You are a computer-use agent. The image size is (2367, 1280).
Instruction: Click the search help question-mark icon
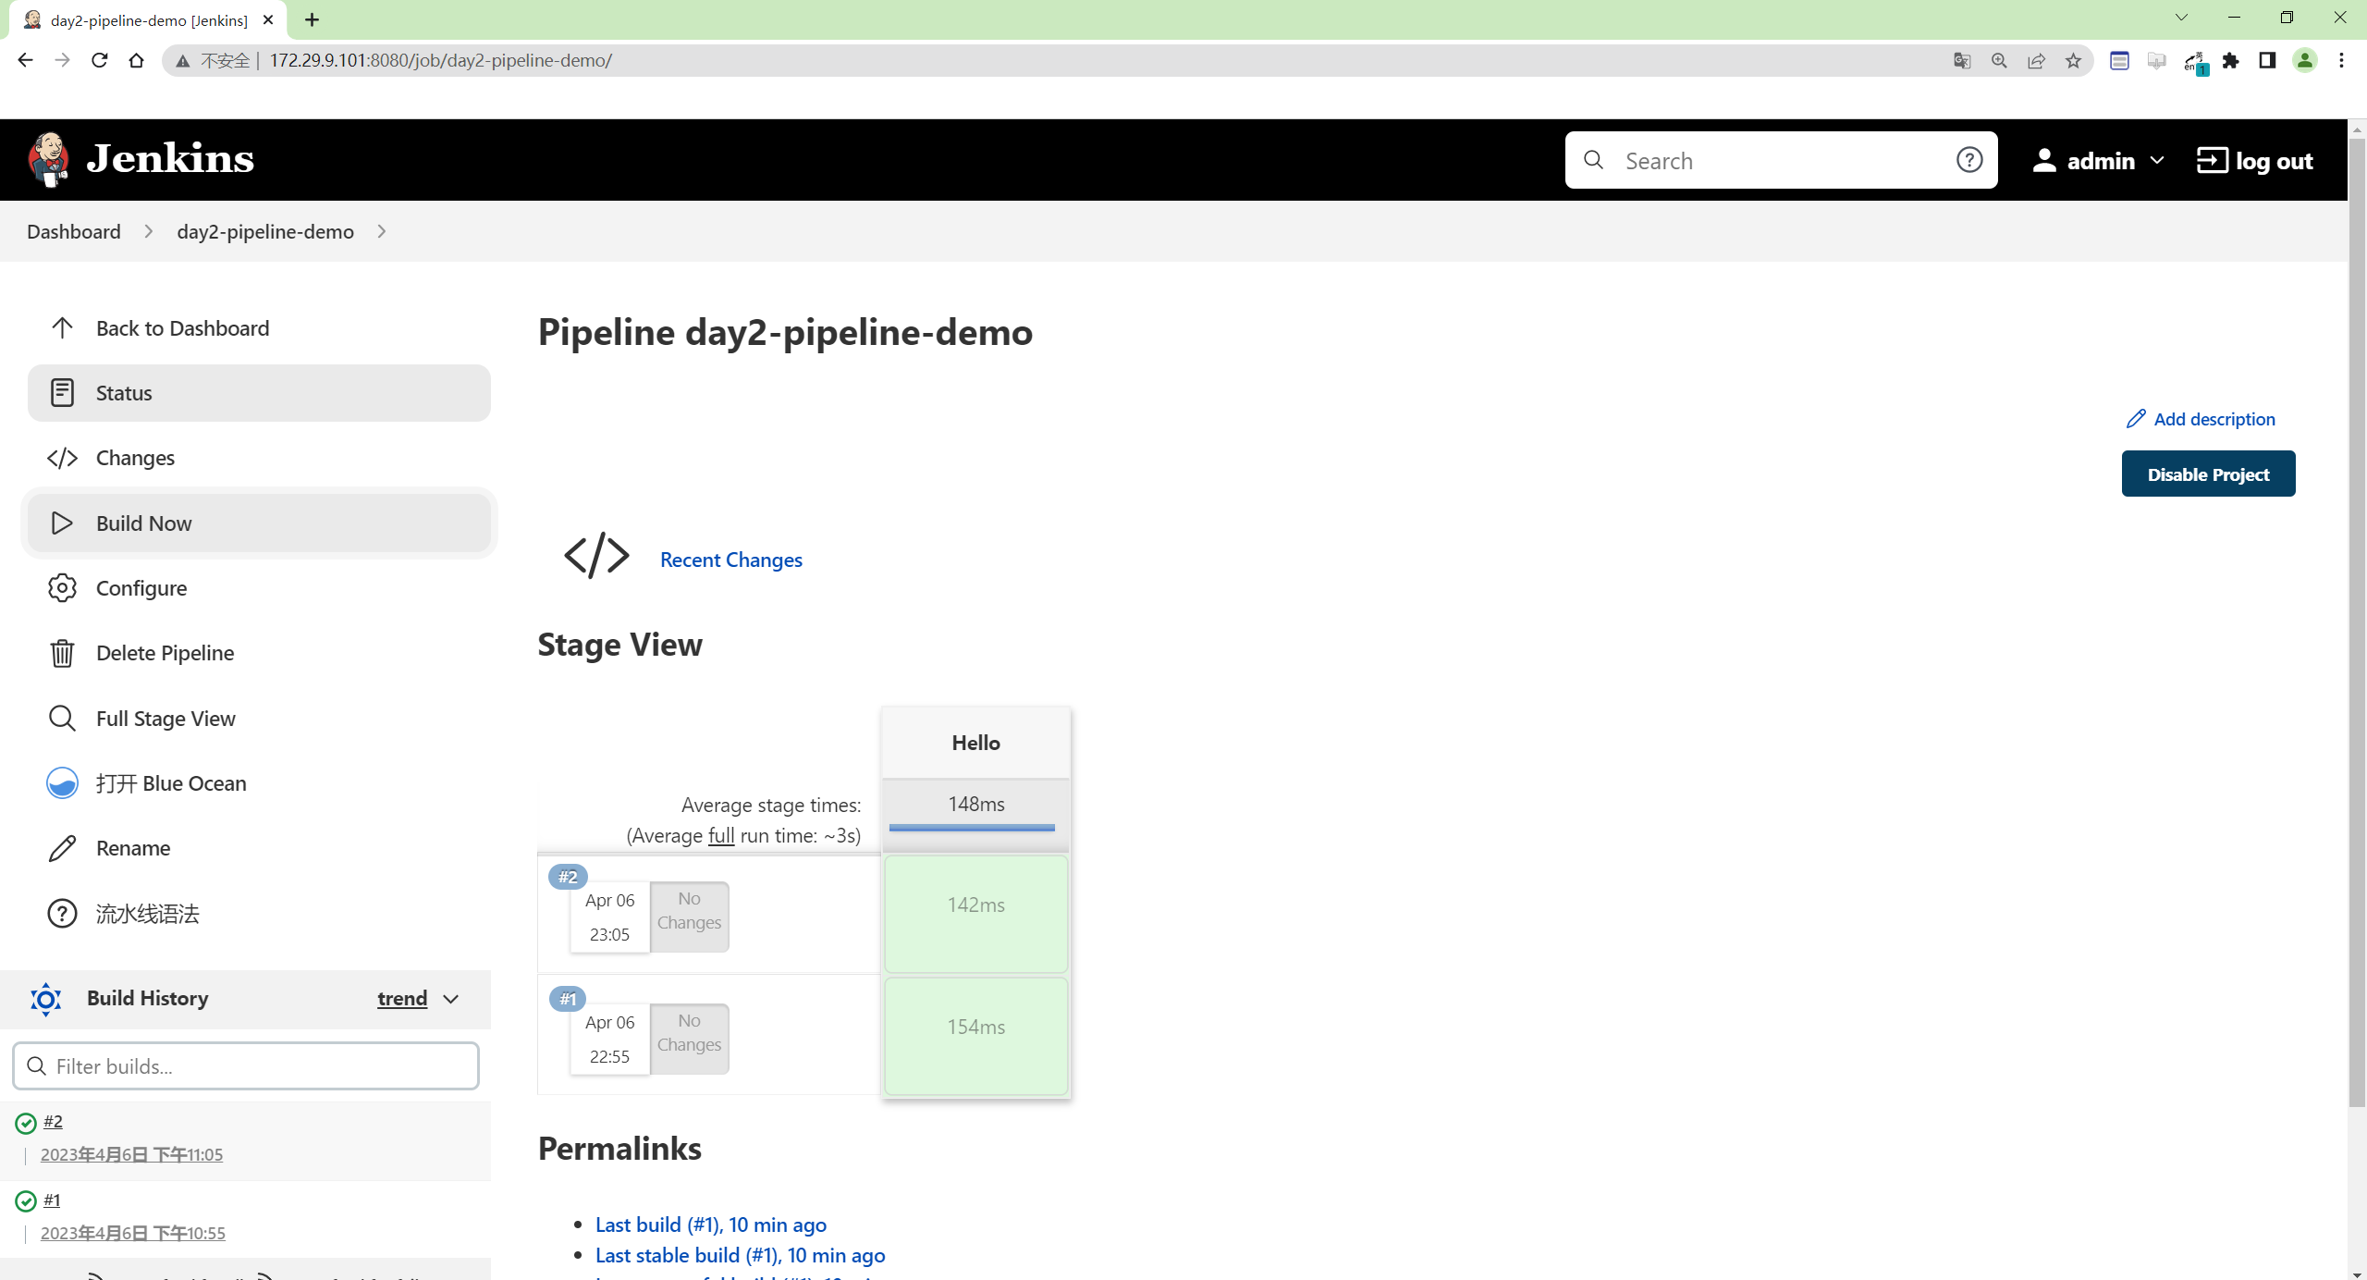point(1969,160)
